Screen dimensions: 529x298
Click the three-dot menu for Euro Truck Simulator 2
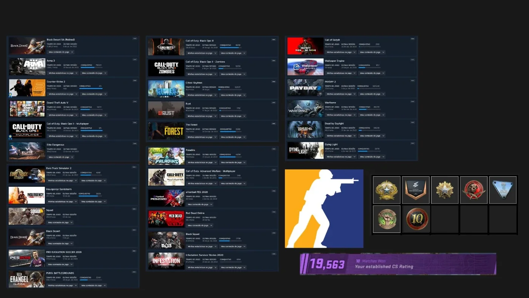coord(134,167)
